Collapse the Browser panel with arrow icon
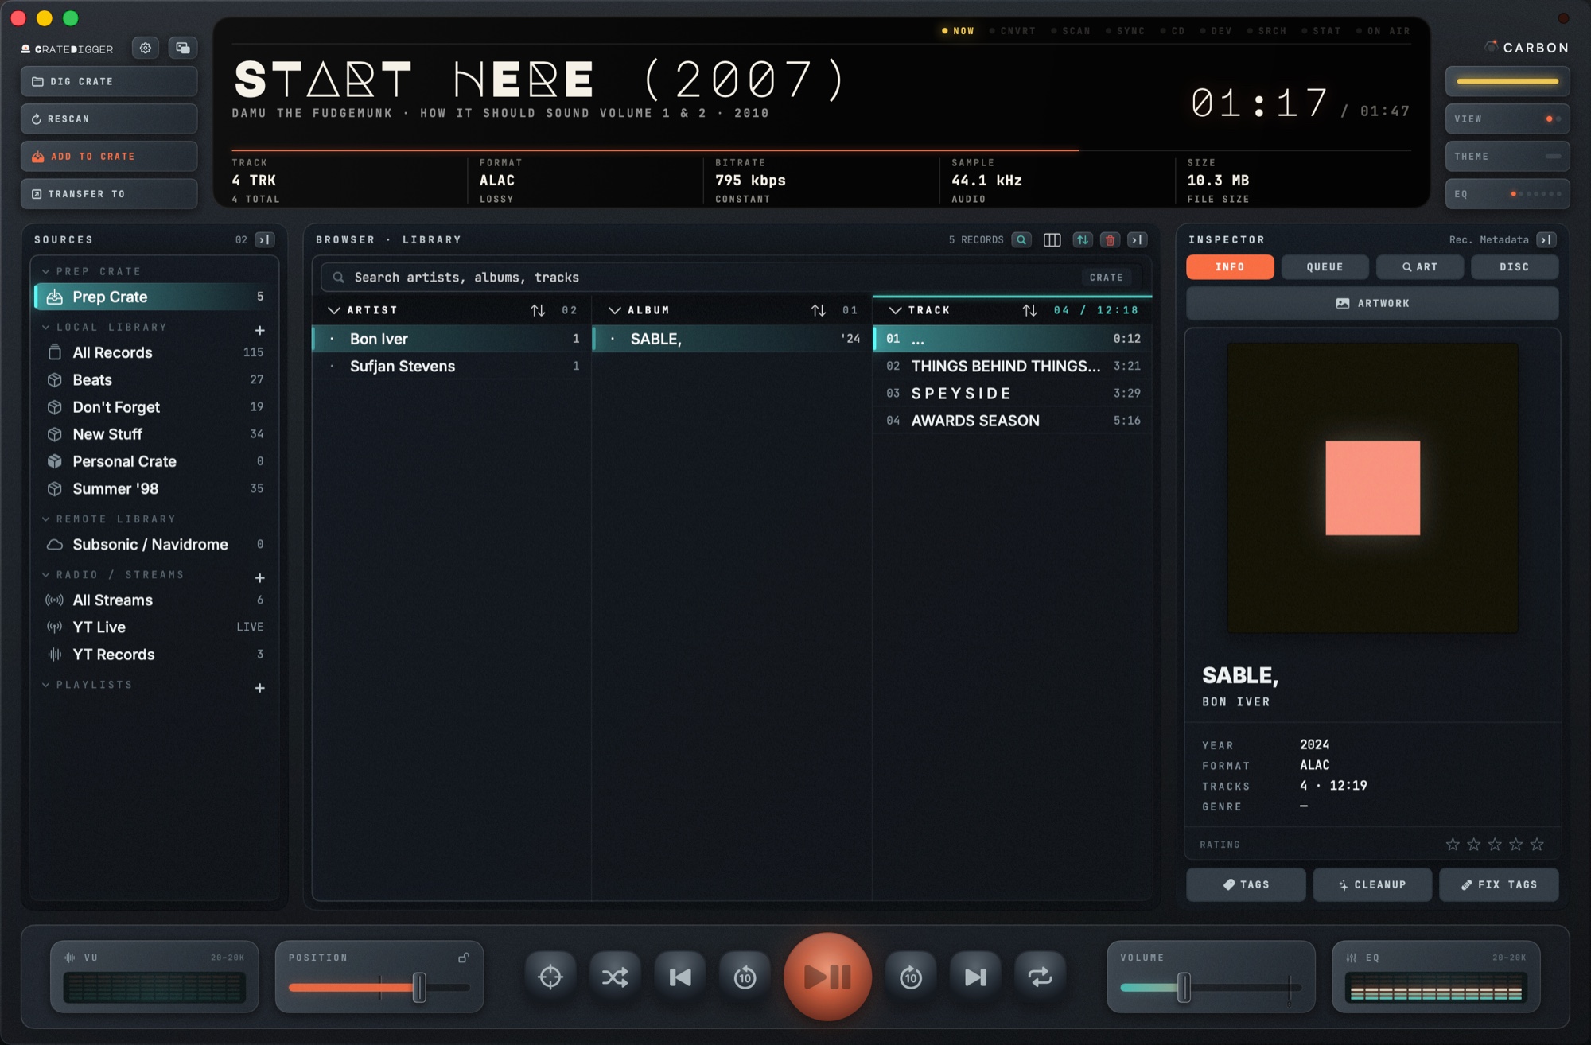 pyautogui.click(x=1138, y=239)
